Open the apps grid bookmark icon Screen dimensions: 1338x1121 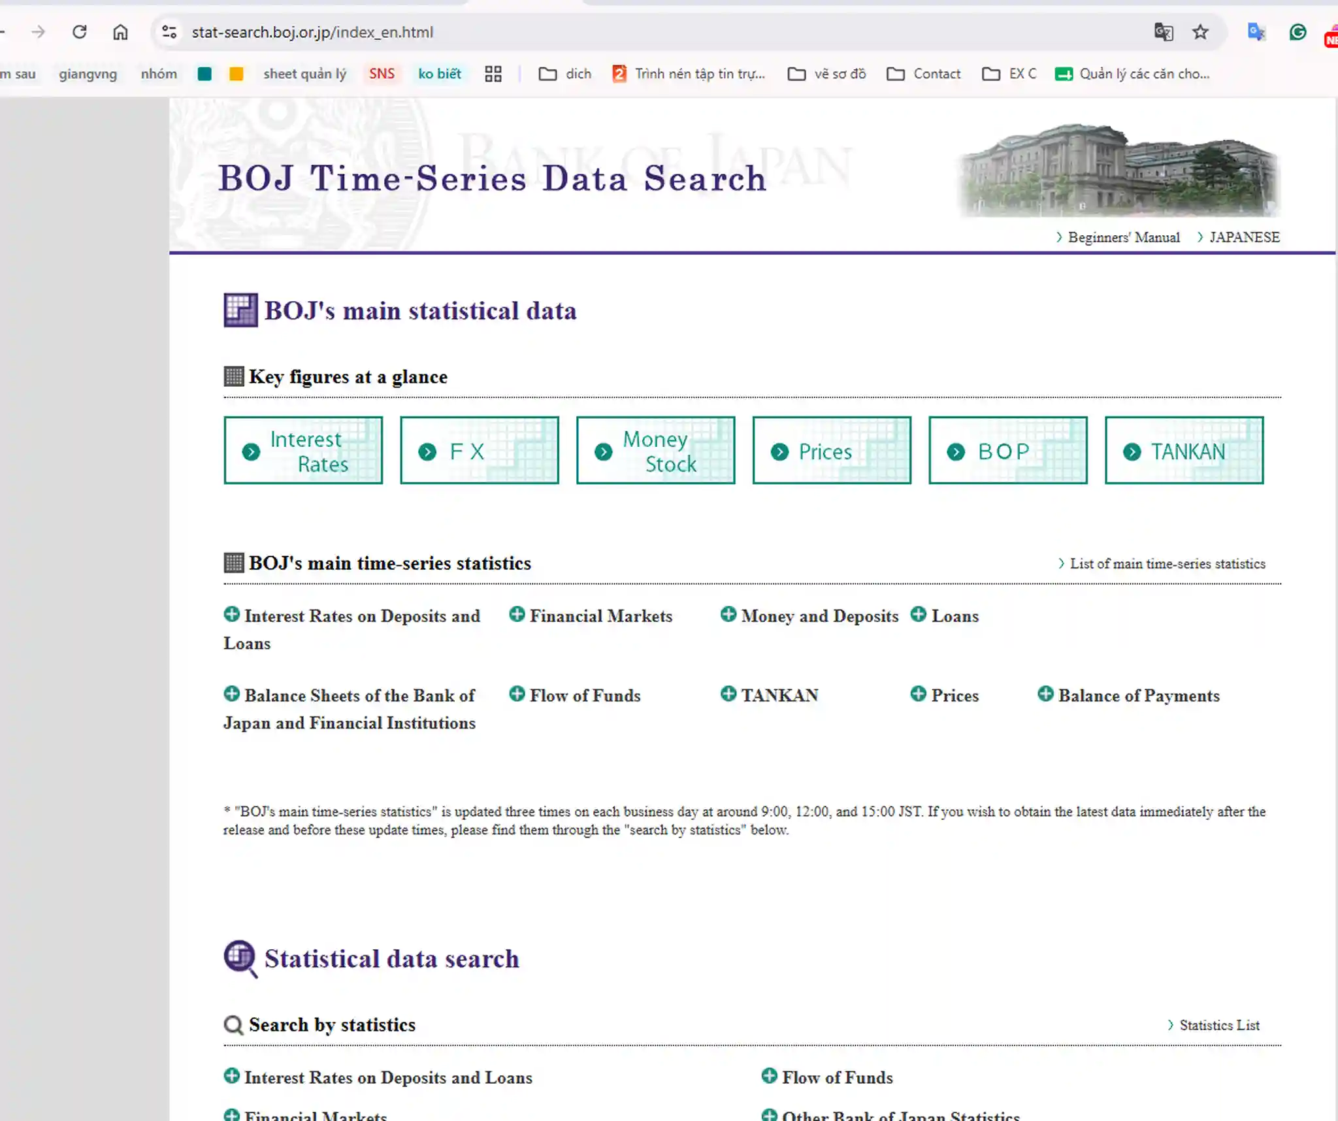493,74
